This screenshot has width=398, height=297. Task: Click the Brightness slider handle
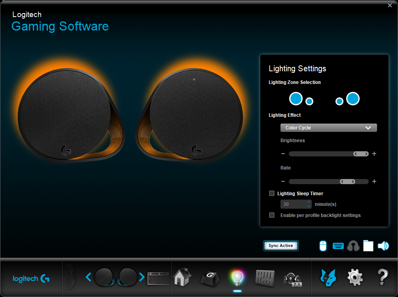pyautogui.click(x=361, y=154)
